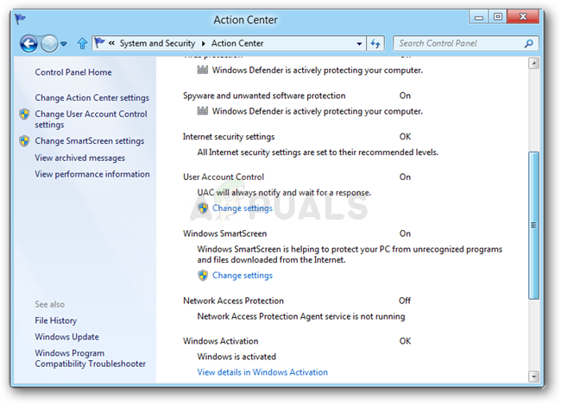Click the Refresh button beside address bar
561x404 pixels.
(375, 44)
